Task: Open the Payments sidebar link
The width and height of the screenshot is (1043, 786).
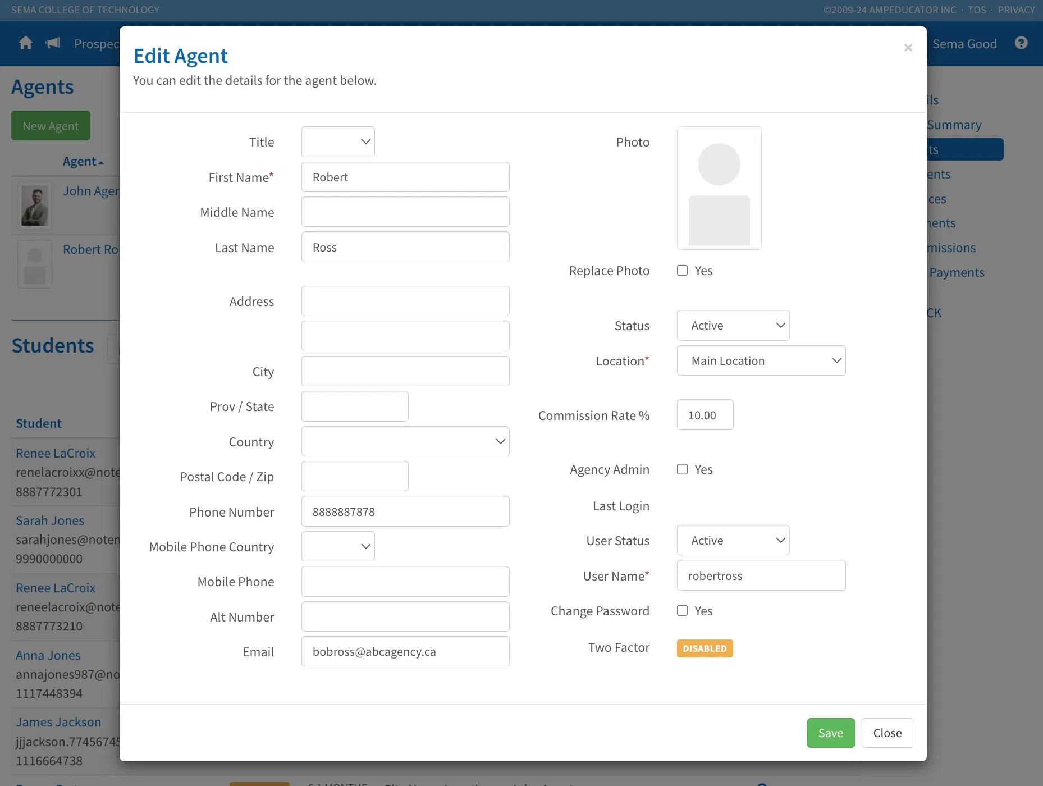Action: pos(957,272)
